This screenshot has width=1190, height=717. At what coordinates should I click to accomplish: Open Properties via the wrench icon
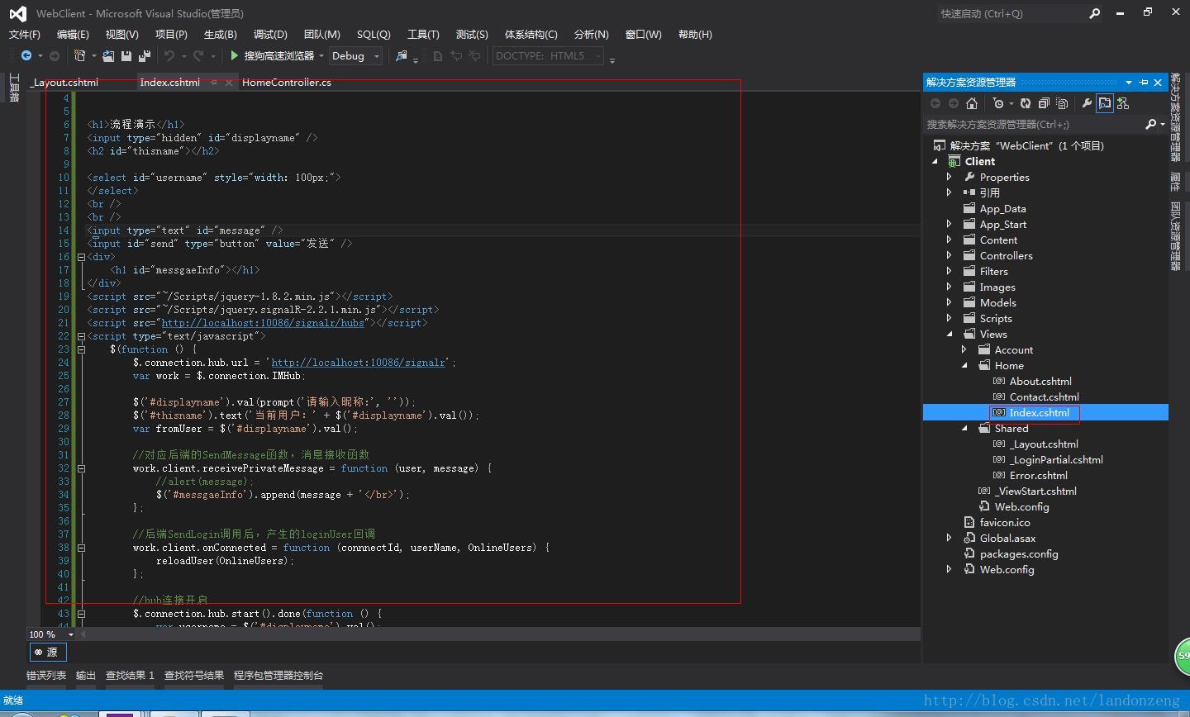tap(1087, 103)
